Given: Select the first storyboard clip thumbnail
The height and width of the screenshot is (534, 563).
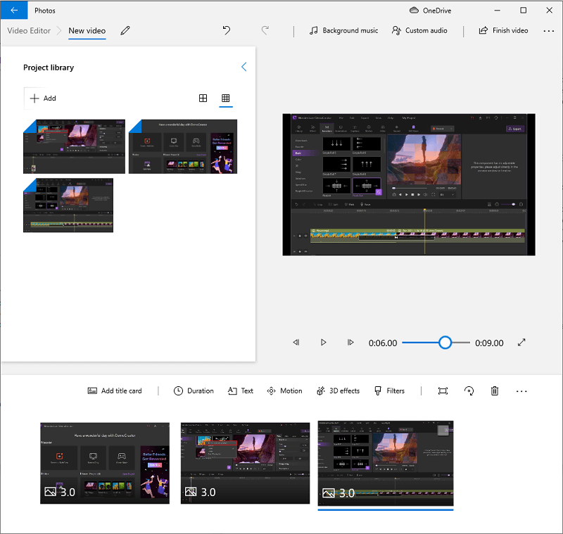Looking at the screenshot, I should (x=104, y=464).
